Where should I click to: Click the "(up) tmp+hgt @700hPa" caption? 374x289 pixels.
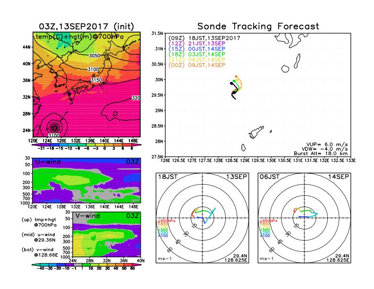pyautogui.click(x=39, y=222)
